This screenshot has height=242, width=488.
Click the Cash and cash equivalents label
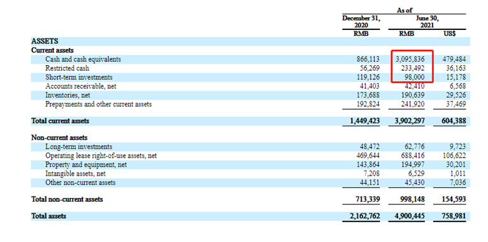83,59
